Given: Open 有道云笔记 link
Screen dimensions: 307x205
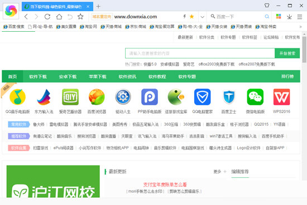Looking at the screenshot, I should click(x=42, y=136).
